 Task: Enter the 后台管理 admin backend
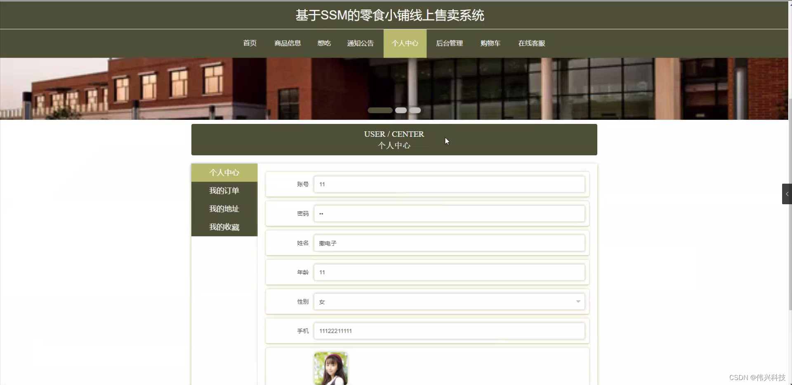click(449, 43)
